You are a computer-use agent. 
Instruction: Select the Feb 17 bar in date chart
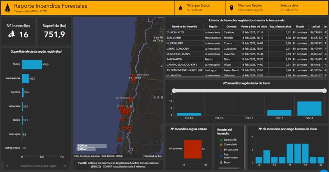279,113
